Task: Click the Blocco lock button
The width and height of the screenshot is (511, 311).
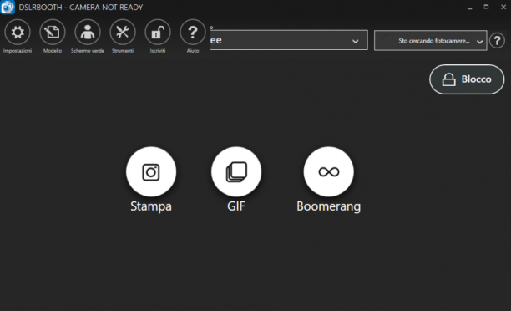Action: click(467, 79)
